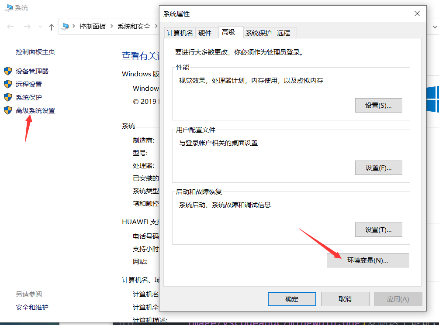Expand the chevron after 控制面板 breadcrumb
Screen dimensions: 439x325
click(111, 27)
